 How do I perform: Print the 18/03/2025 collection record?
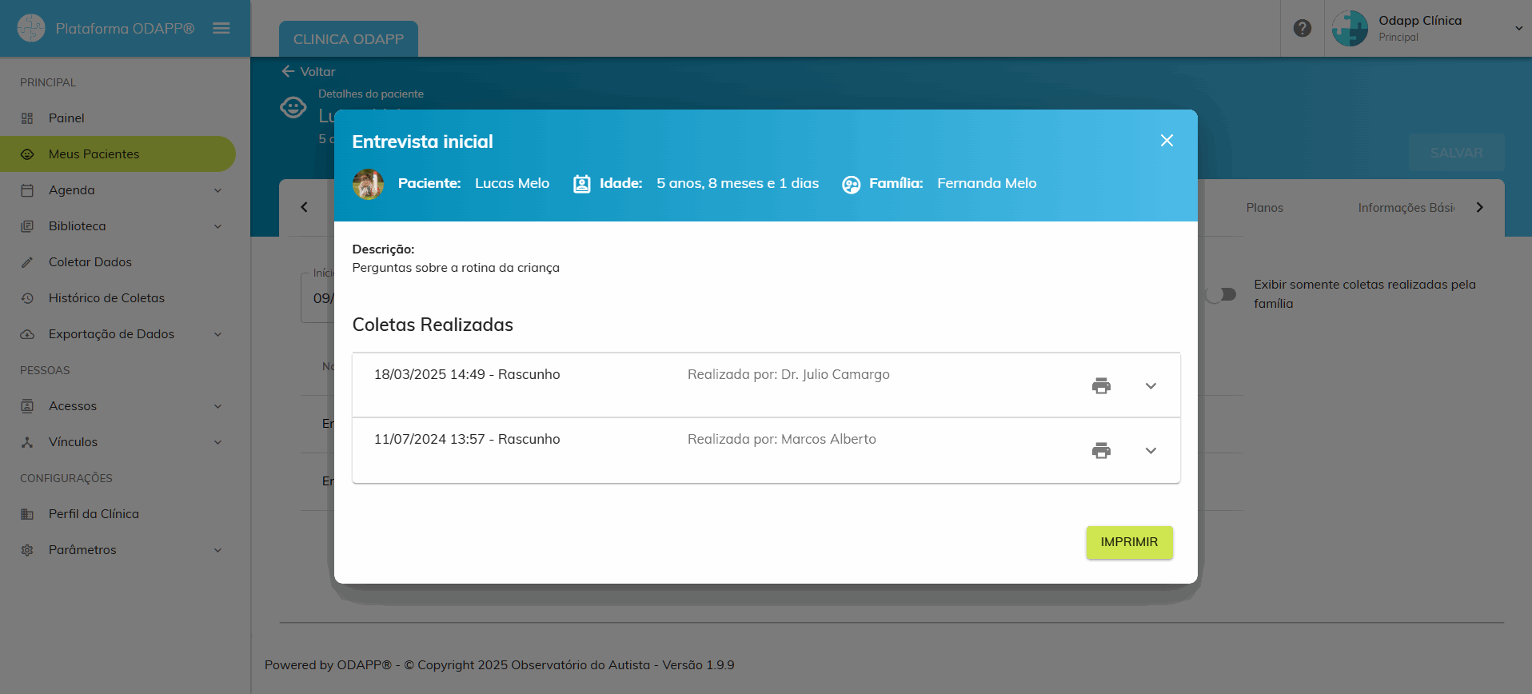[1101, 385]
